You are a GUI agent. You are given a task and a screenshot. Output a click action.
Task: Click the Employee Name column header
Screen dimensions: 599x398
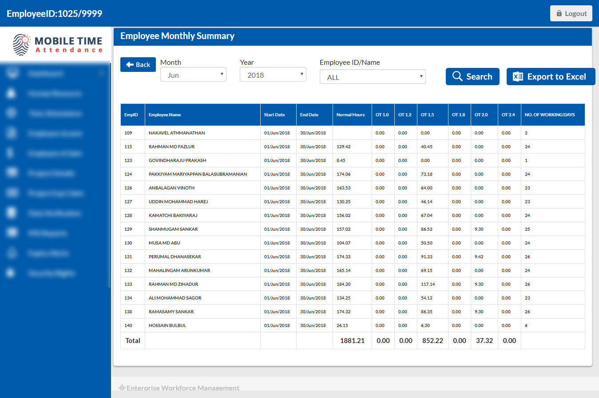[165, 115]
